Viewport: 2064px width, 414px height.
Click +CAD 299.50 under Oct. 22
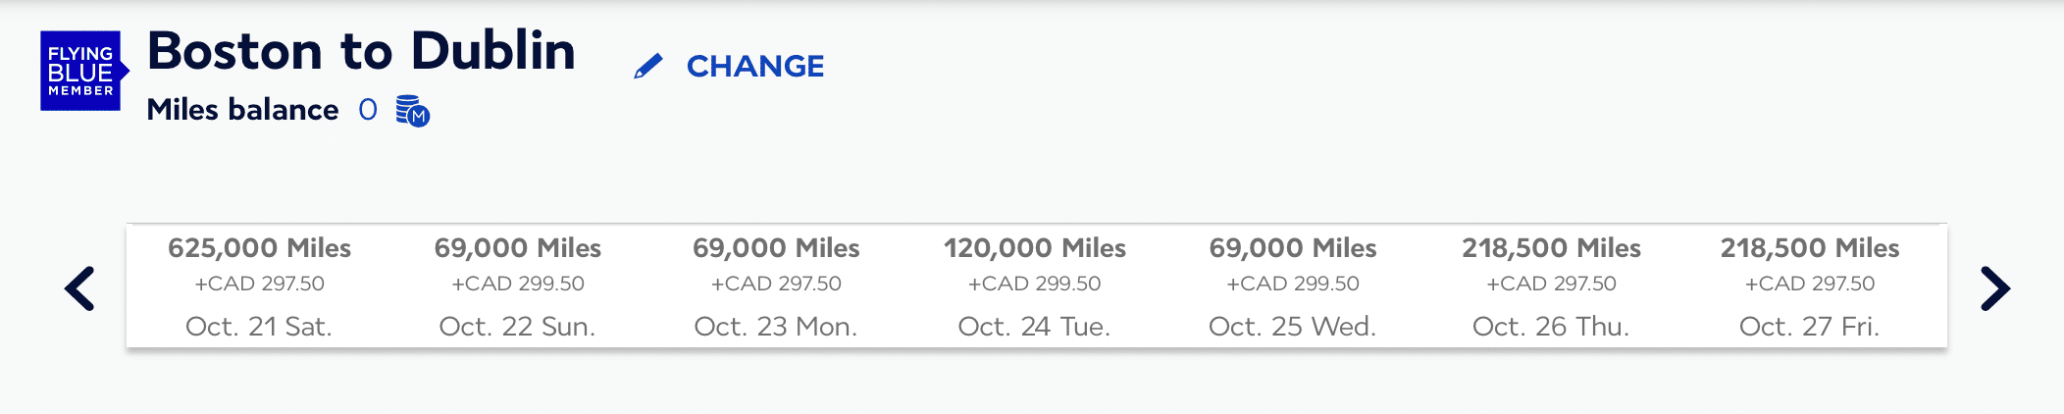517,284
